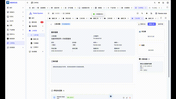Expand 系统管理 in the Ticket System sidebar
Screen dimensions: 176x99
[36, 52]
